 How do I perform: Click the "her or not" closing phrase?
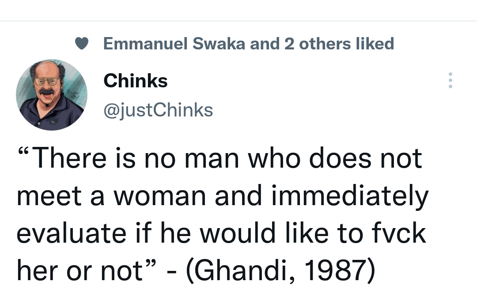point(79,270)
